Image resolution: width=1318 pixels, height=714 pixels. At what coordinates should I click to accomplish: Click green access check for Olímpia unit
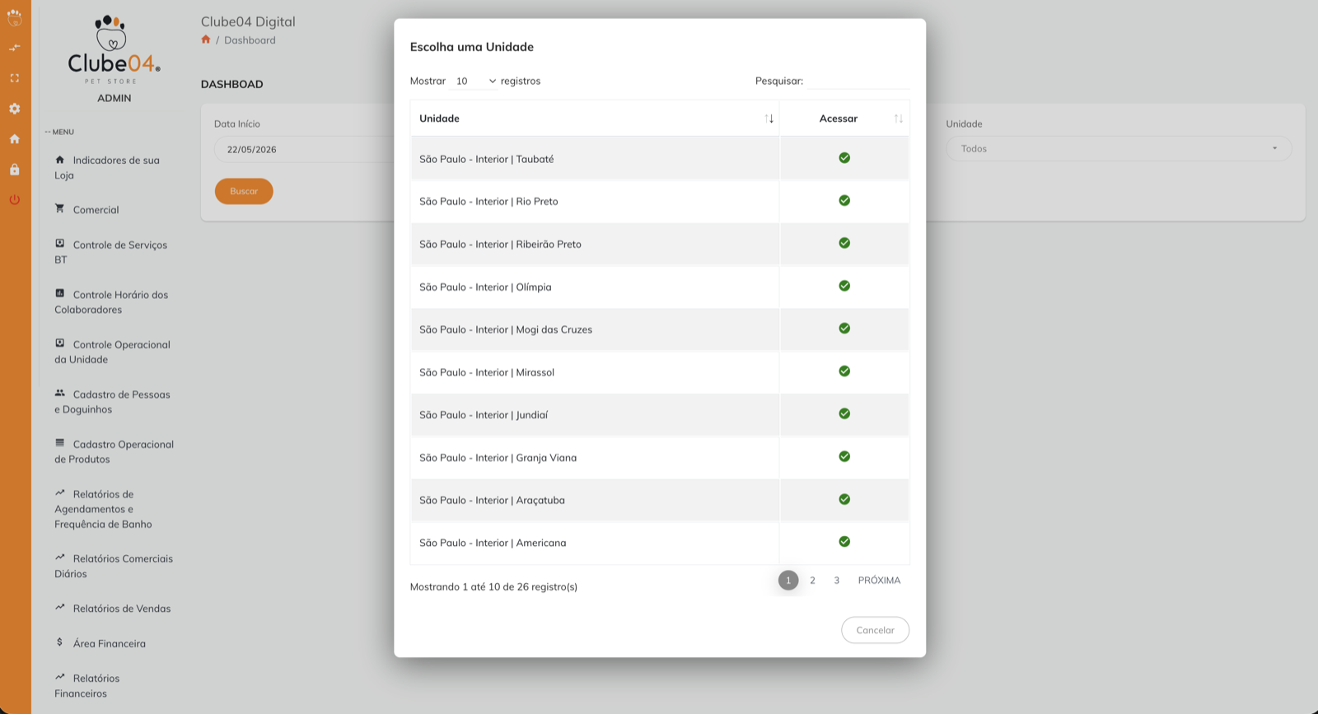(844, 286)
